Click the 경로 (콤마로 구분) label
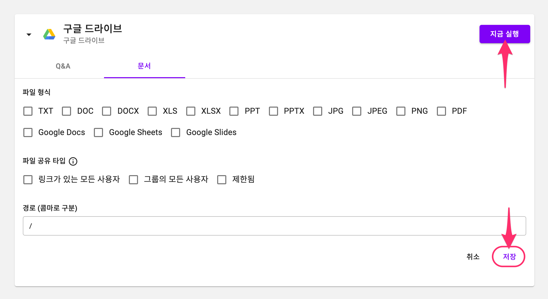Screen dimensions: 548x299 tap(50, 208)
